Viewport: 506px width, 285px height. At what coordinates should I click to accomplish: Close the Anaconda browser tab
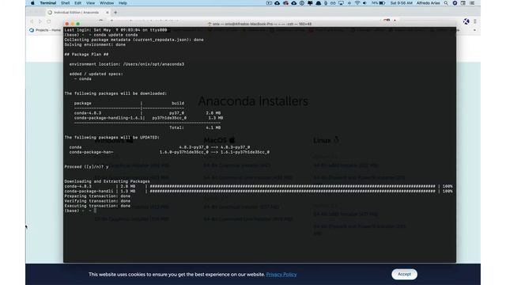[x=108, y=13]
